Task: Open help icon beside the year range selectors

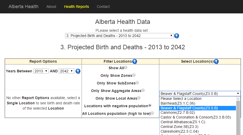Action: click(x=78, y=71)
